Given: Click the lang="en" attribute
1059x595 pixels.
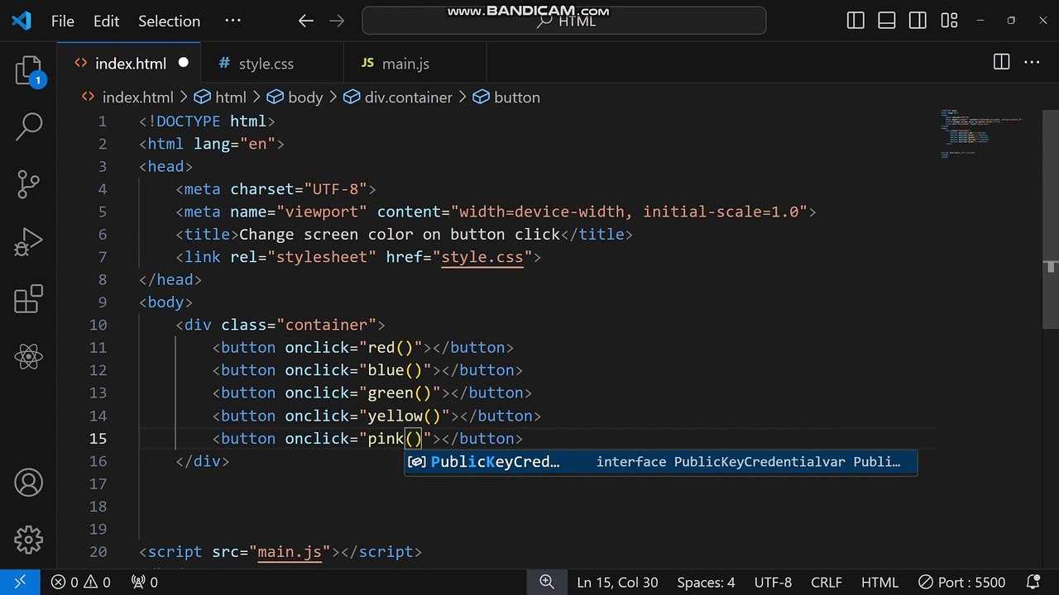Looking at the screenshot, I should click(x=235, y=144).
